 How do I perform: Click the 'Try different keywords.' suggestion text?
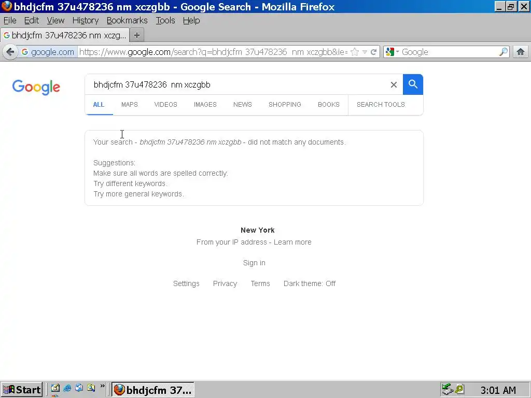[x=130, y=184]
